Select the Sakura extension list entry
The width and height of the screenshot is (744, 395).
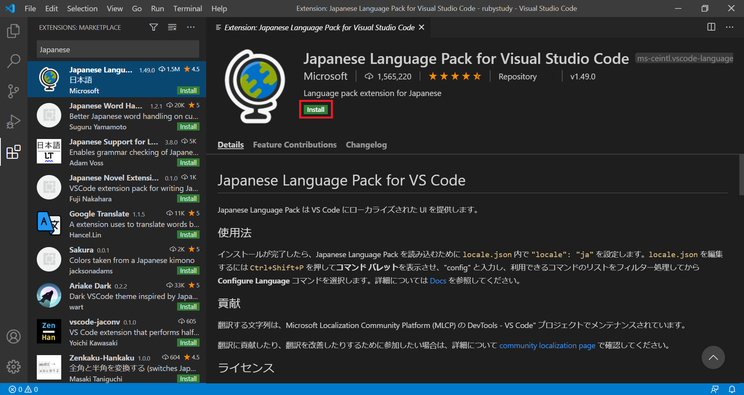[117, 259]
